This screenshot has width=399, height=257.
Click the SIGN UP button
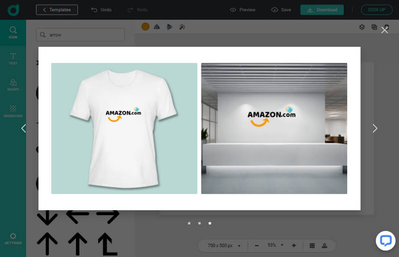pos(377,9)
